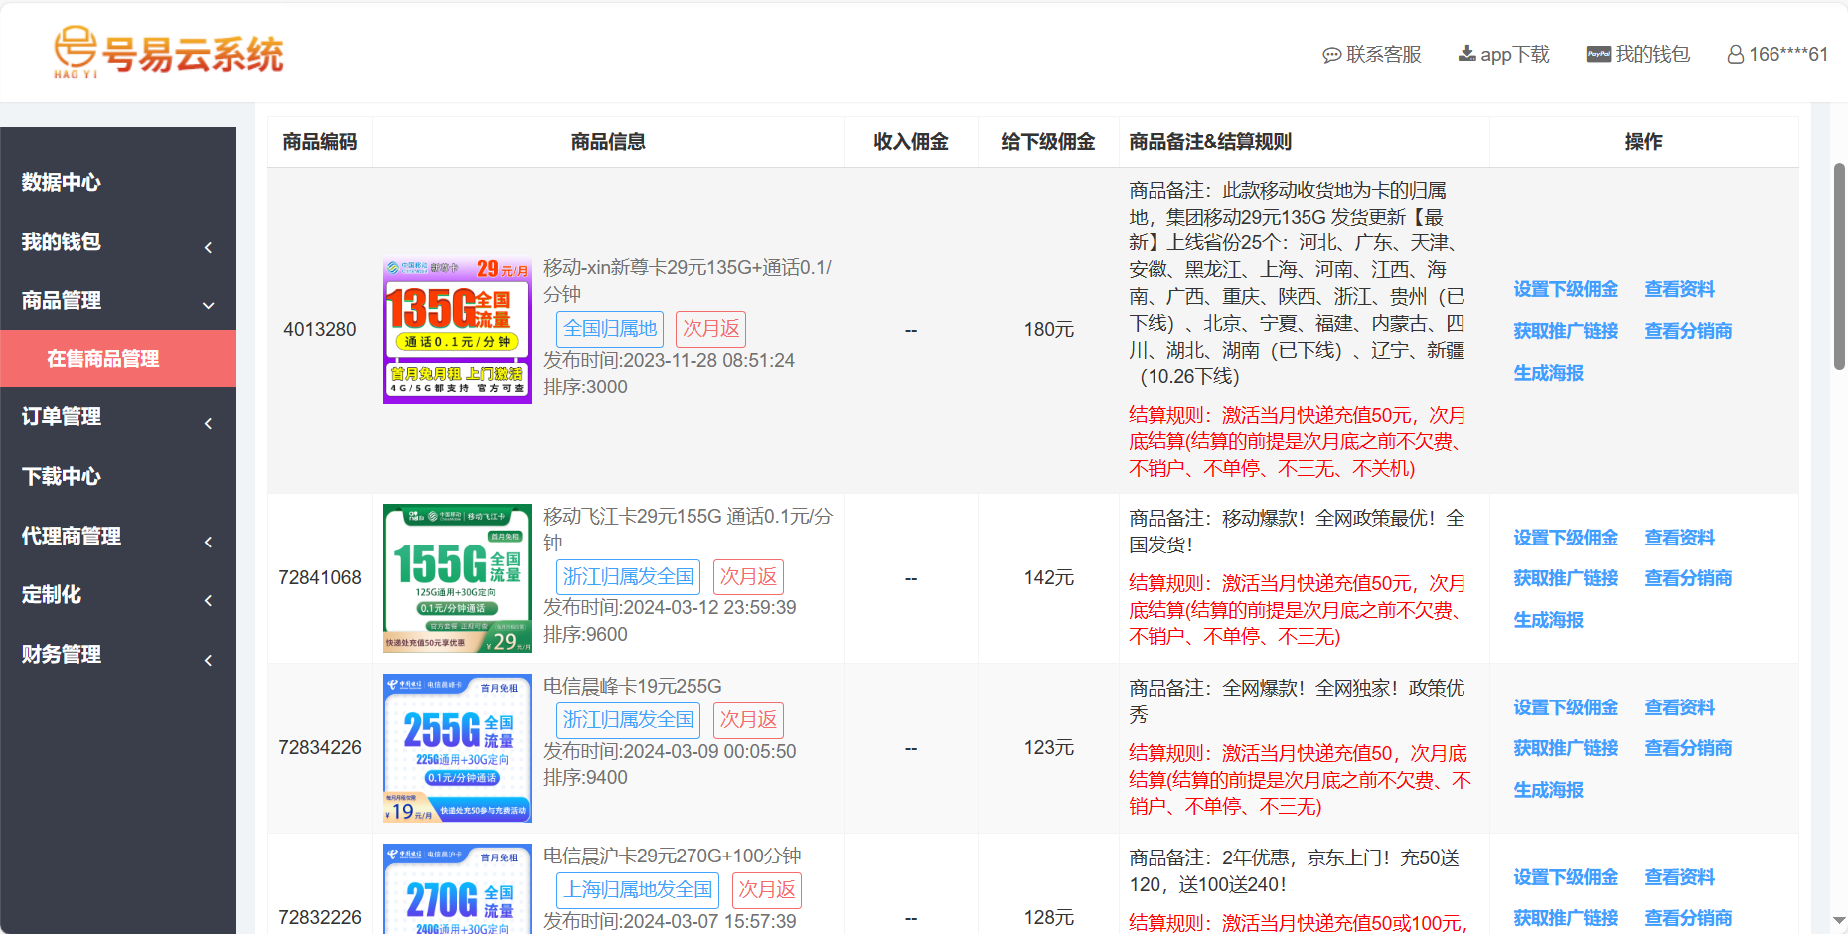Click 浙江归属发全国 tag on 电信晨峰卡
This screenshot has width=1848, height=934.
(628, 720)
